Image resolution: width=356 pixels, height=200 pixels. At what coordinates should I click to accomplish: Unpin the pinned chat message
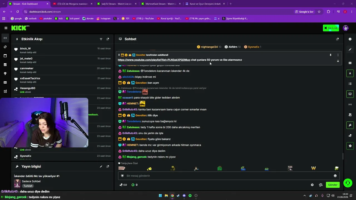click(x=330, y=55)
